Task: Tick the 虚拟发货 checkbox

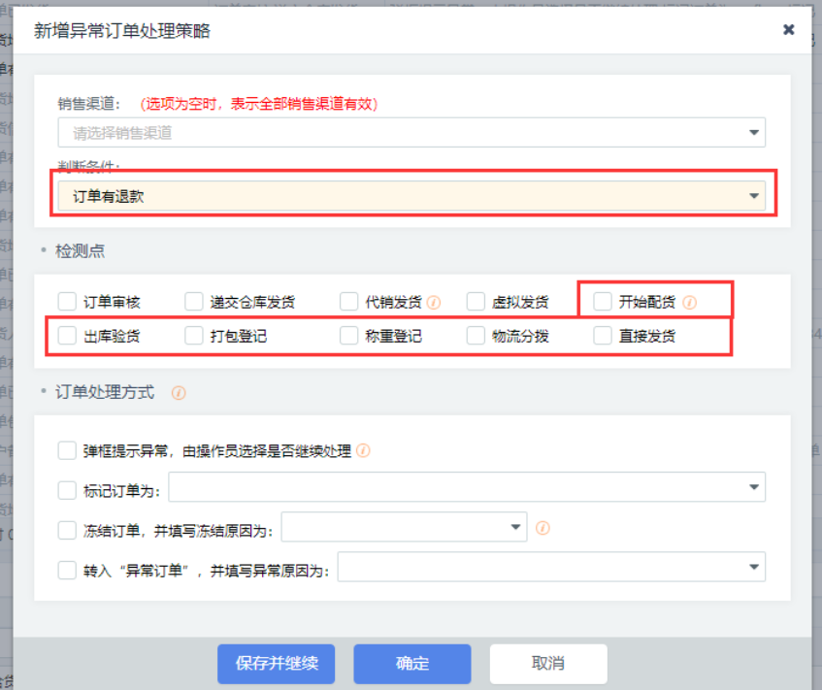Action: click(x=476, y=302)
